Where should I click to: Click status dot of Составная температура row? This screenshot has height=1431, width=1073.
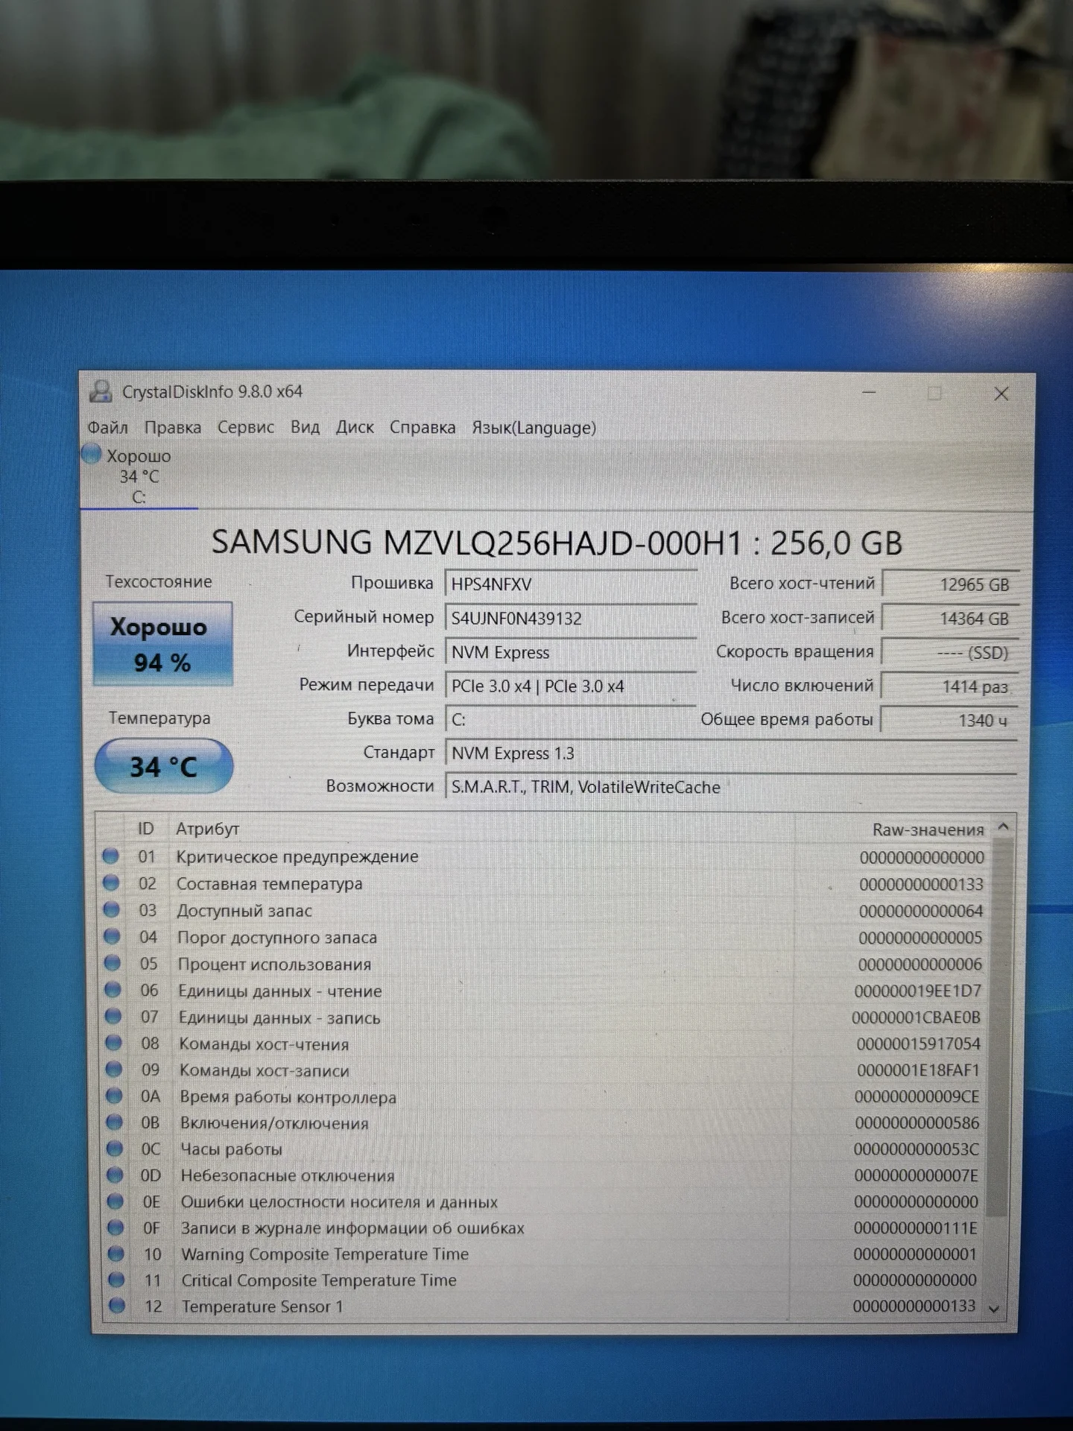tap(111, 882)
